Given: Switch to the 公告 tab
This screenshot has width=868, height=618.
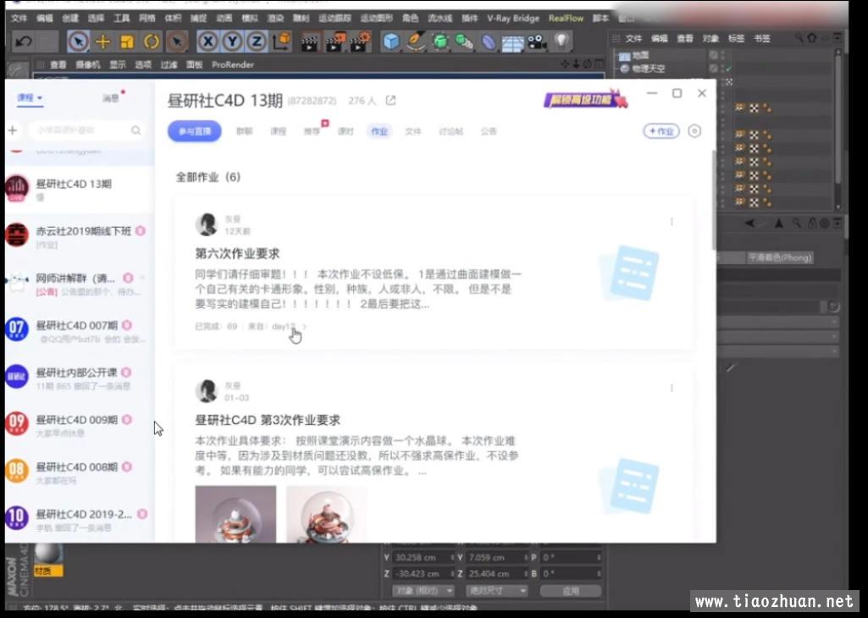Looking at the screenshot, I should [489, 131].
